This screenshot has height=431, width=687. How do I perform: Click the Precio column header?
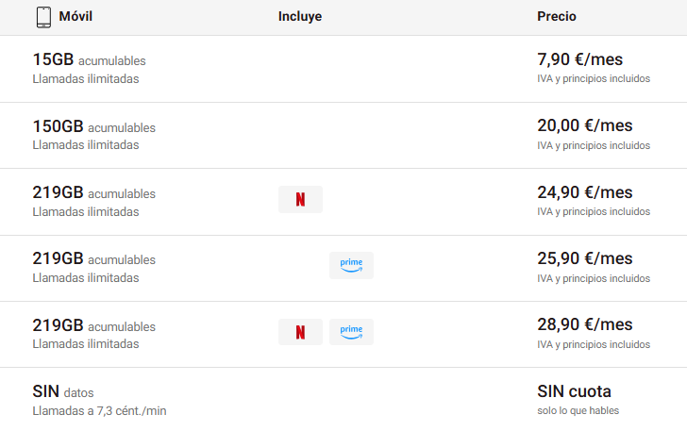(x=557, y=17)
